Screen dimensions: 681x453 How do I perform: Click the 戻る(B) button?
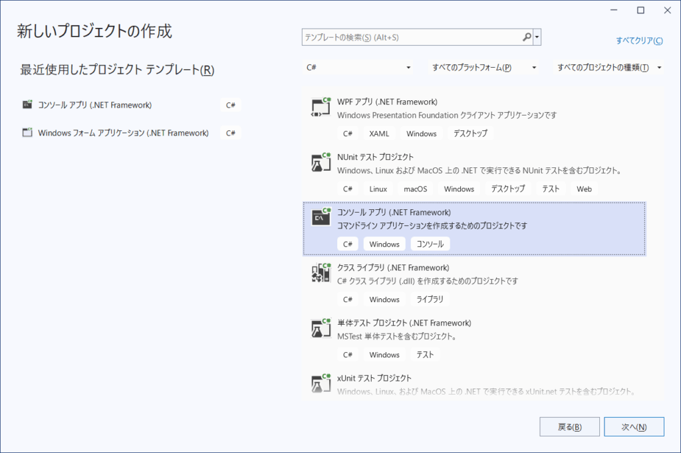[x=569, y=427]
